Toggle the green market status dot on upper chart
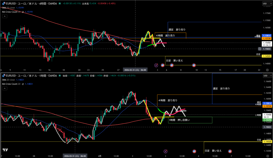 coord(59,3)
